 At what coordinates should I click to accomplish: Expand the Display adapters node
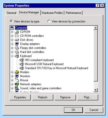point(12,44)
